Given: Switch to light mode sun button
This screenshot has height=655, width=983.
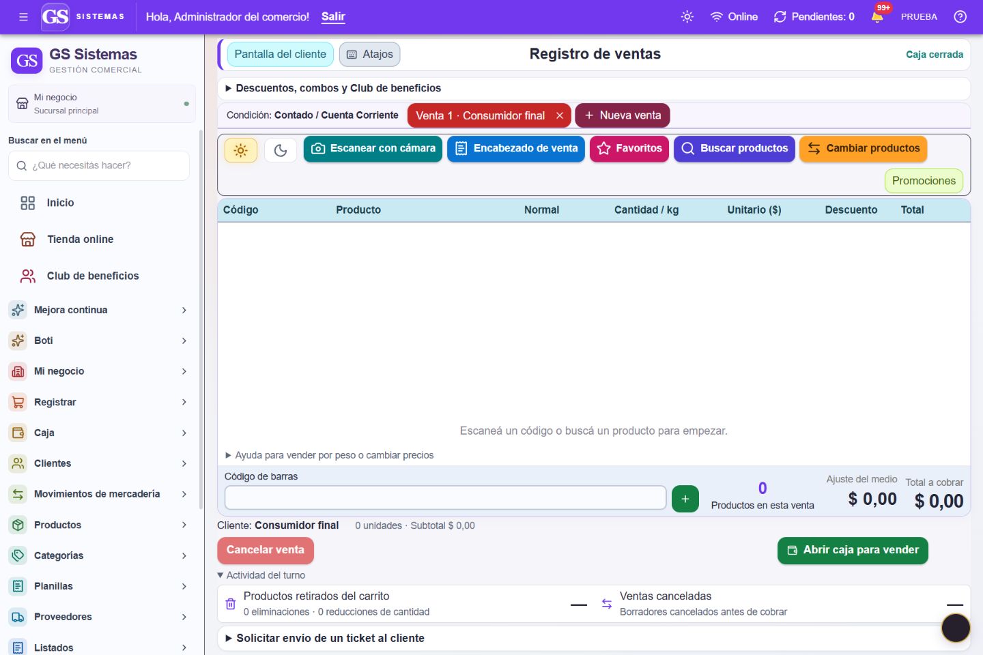Looking at the screenshot, I should tap(241, 151).
